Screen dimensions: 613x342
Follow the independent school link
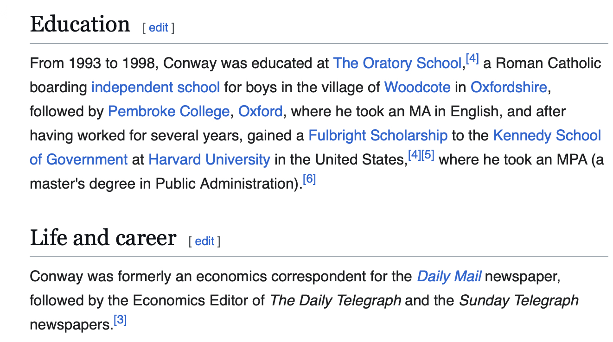point(155,87)
